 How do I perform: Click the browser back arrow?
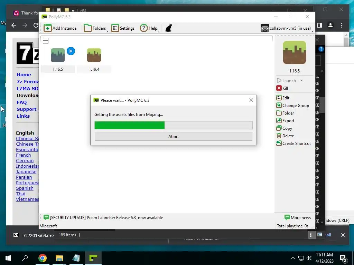14,25
